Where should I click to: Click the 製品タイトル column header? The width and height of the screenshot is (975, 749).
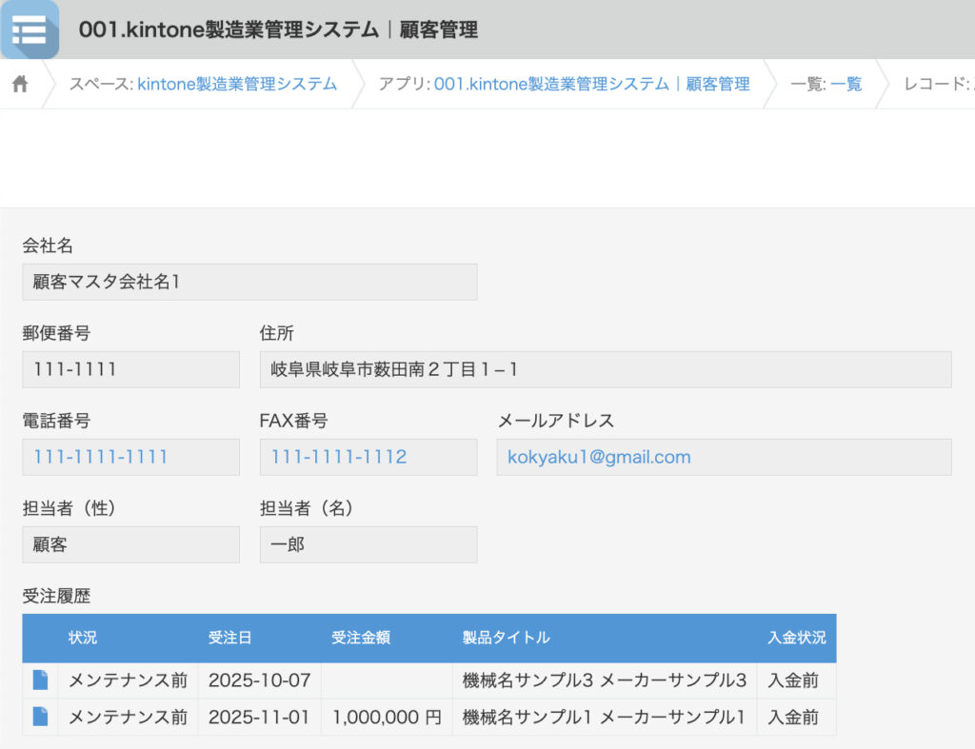pos(506,638)
